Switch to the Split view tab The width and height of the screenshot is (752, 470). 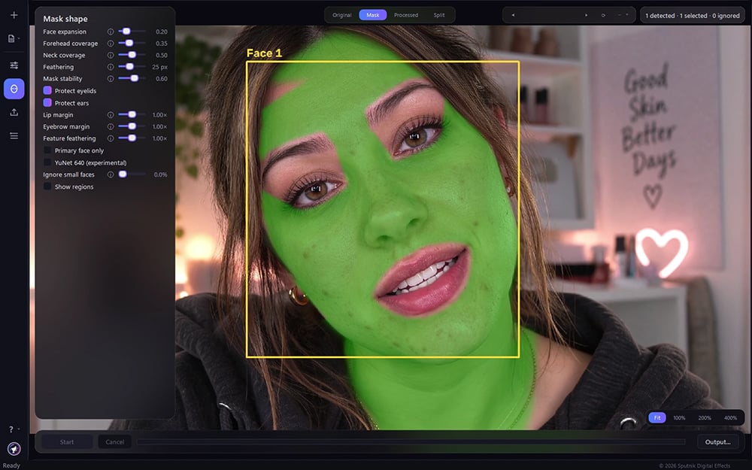coord(439,15)
